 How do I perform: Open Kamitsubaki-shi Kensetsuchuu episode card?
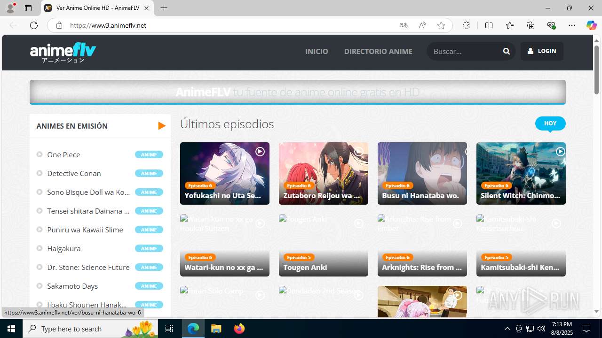coord(521,245)
